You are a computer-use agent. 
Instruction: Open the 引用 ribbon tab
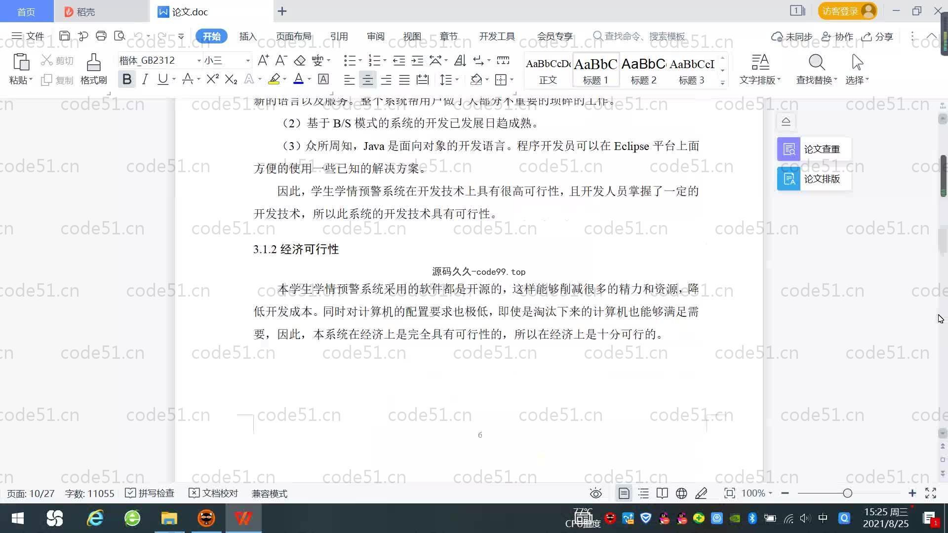point(339,37)
